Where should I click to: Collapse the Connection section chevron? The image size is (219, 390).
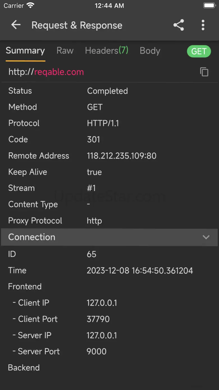[x=206, y=237]
